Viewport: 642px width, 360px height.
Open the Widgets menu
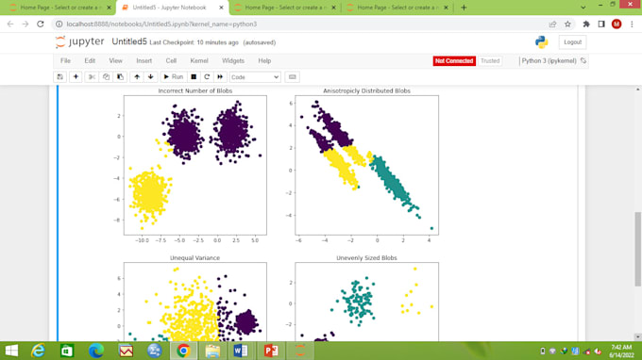click(x=233, y=61)
